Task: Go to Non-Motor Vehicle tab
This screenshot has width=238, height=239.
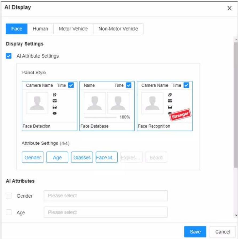Action: click(x=118, y=29)
